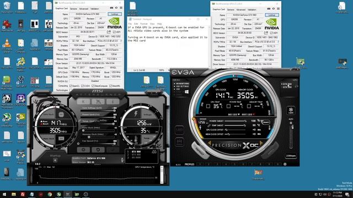Viewport: 353px width, 198px height.
Task: Open Advanced tab in left GPU-Z window
Action: [x=83, y=9]
